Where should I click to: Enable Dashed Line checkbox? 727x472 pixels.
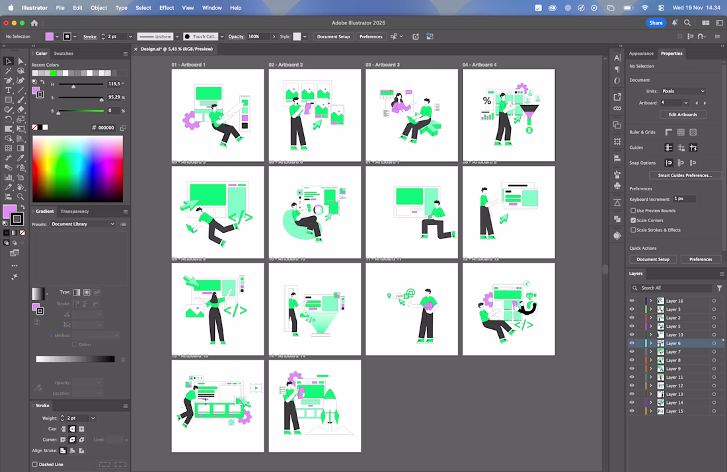(x=35, y=464)
